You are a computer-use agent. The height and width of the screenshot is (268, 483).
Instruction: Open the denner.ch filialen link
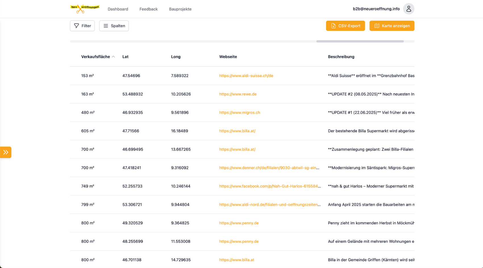pyautogui.click(x=269, y=168)
